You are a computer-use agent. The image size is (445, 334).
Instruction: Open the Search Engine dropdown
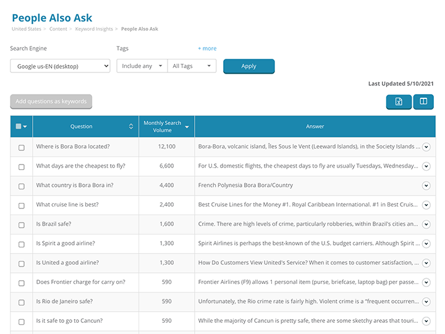tap(60, 66)
